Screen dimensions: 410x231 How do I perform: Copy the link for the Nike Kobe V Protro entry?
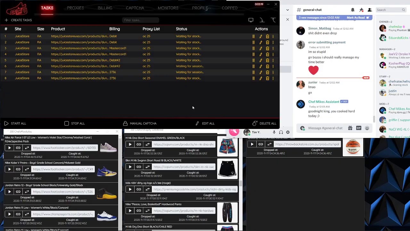tap(18, 169)
